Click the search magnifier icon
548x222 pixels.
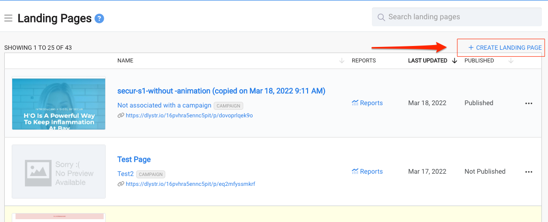(x=381, y=17)
